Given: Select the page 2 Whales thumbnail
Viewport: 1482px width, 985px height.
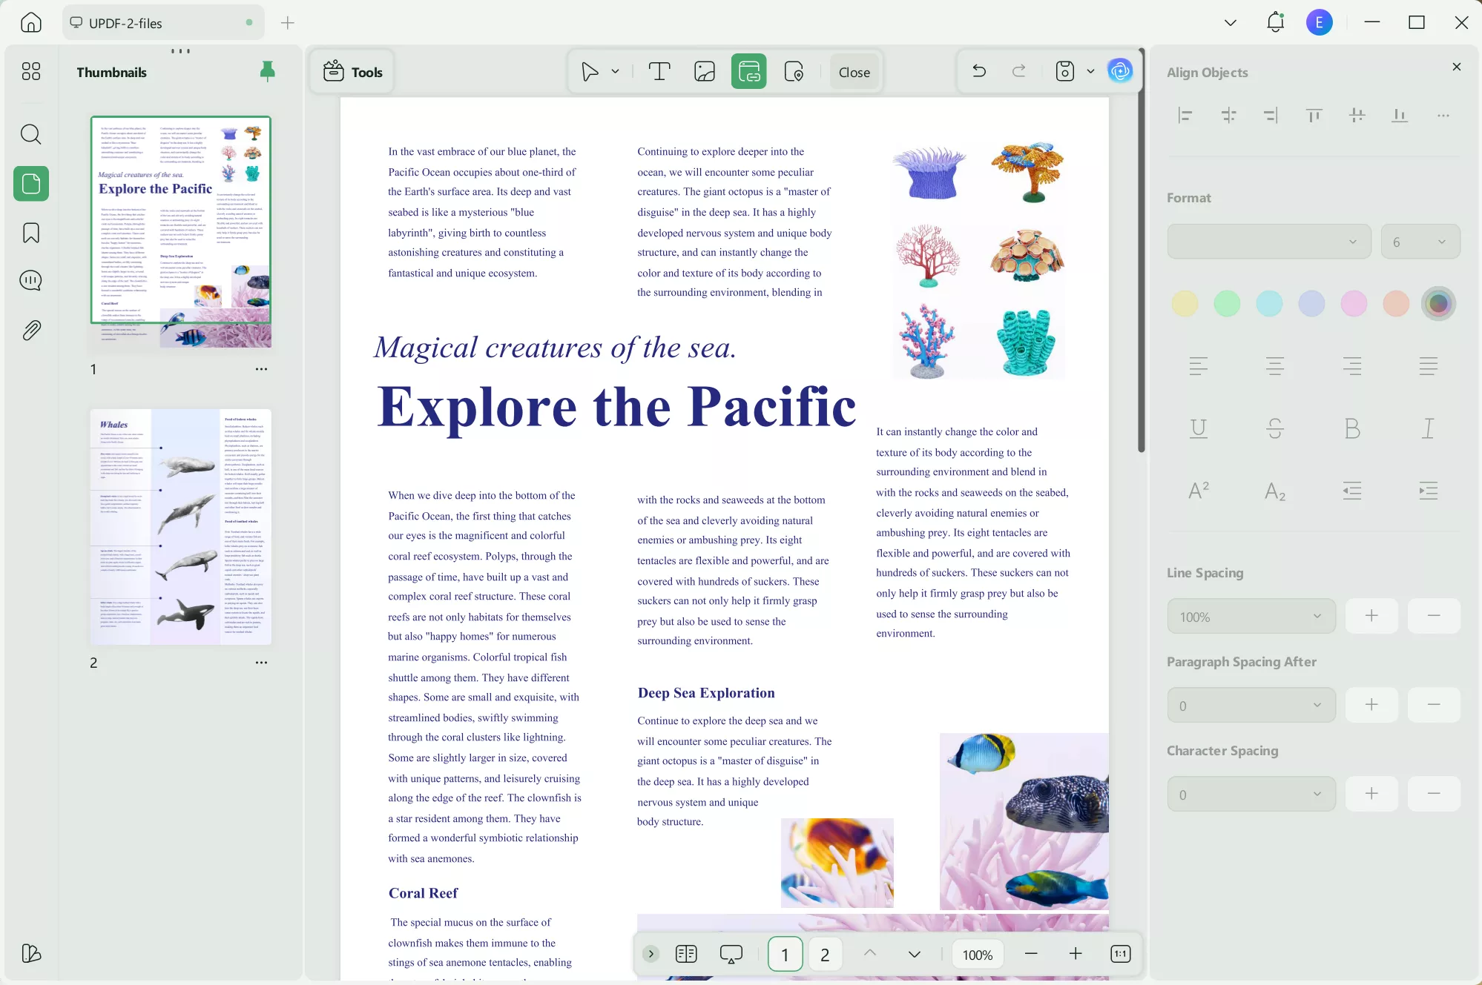Looking at the screenshot, I should click(x=180, y=526).
